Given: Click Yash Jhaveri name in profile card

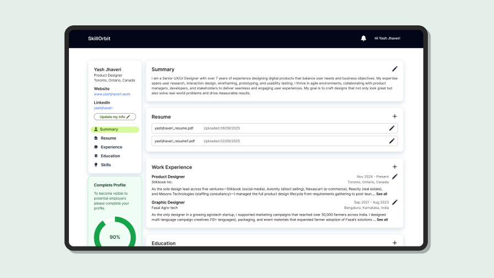Looking at the screenshot, I should point(108,69).
